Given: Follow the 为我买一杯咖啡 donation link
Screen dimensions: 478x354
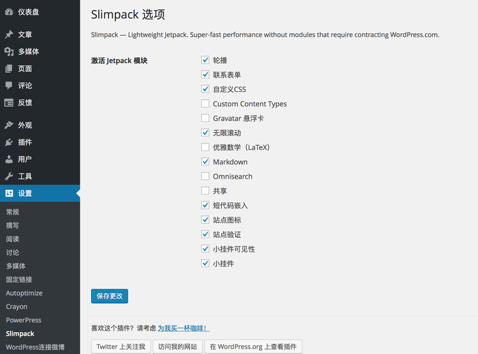Looking at the screenshot, I should click(183, 328).
